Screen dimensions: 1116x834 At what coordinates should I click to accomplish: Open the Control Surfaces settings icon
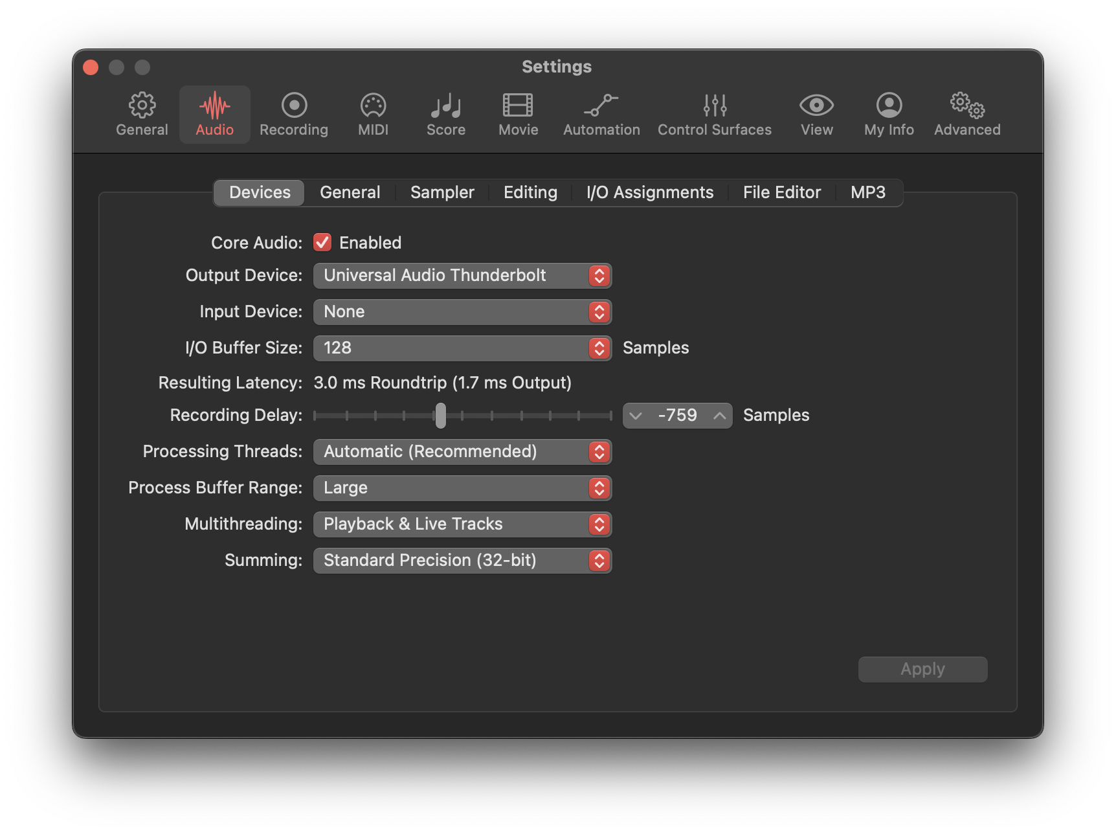click(x=714, y=114)
